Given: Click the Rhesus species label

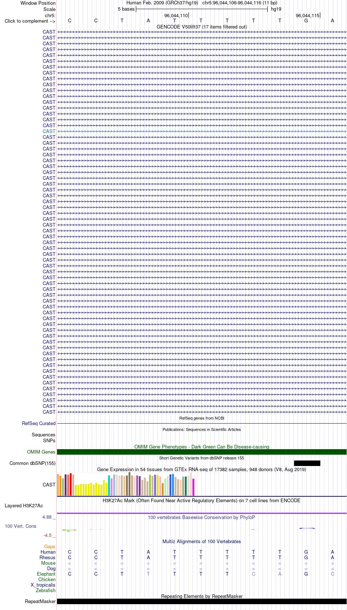Looking at the screenshot, I should click(x=47, y=557).
